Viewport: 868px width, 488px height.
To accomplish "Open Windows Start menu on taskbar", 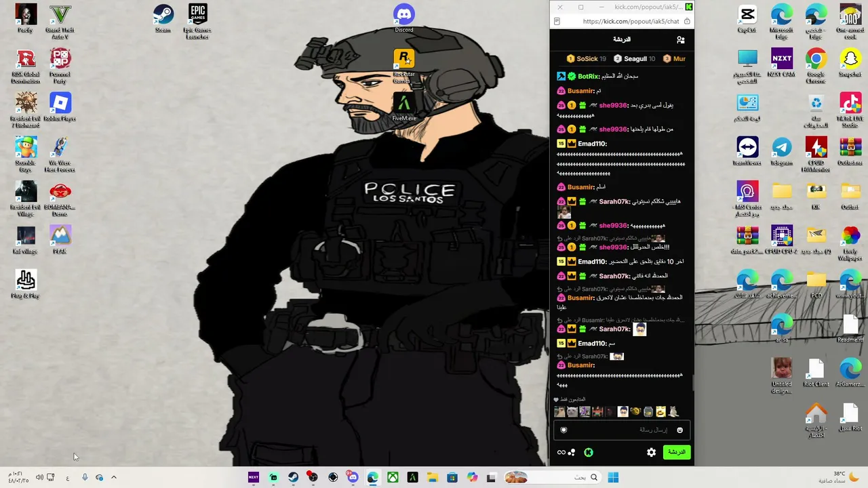I will pos(613,478).
